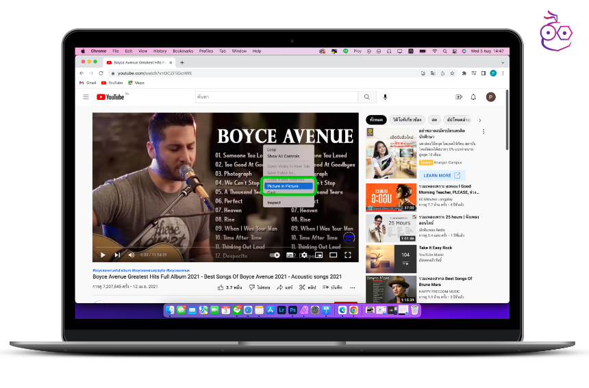Open more actions ellipsis below video
Image resolution: width=589 pixels, height=388 pixels.
click(353, 287)
